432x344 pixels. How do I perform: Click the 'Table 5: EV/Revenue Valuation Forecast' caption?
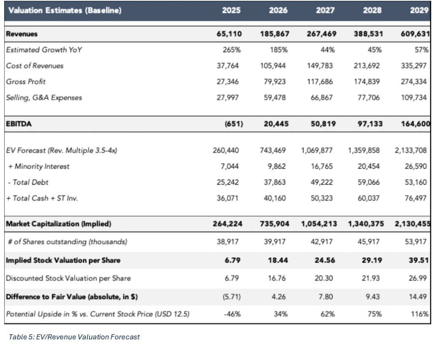point(74,337)
